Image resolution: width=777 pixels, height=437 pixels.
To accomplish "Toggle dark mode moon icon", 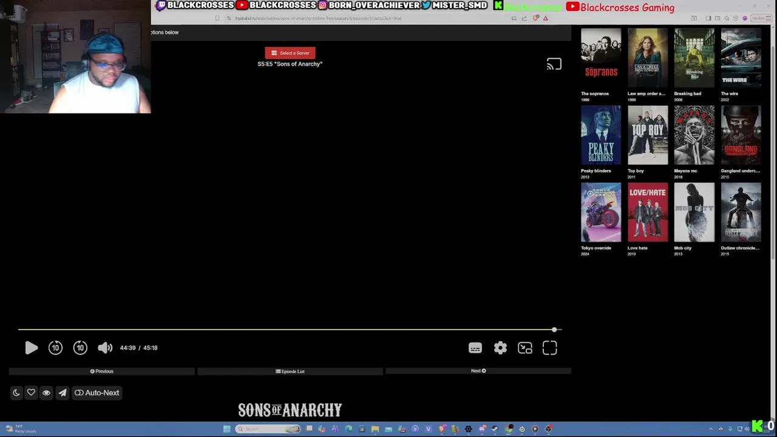I will point(16,393).
